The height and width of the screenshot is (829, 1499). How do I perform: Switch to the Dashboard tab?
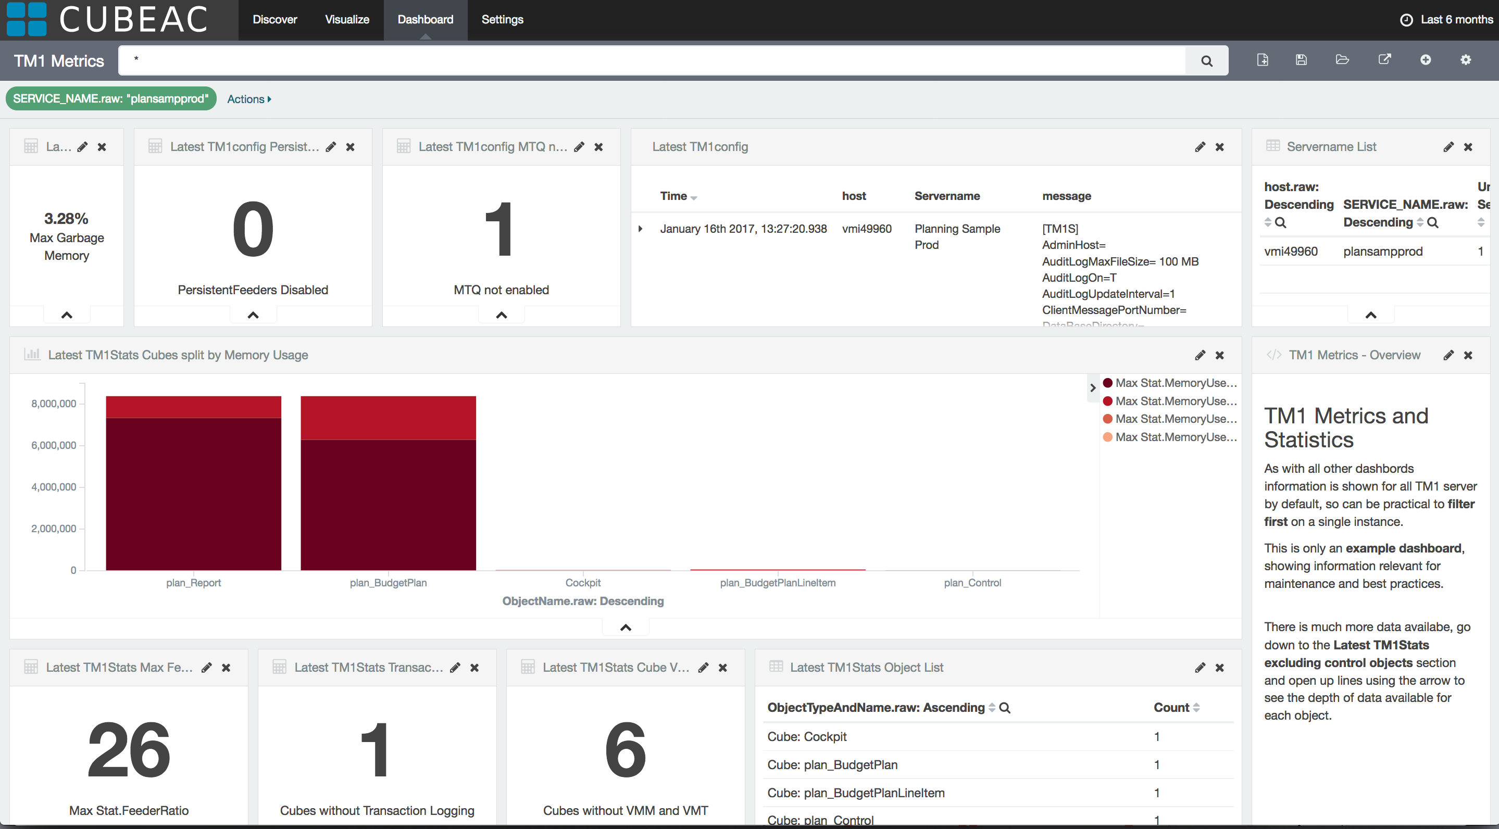pos(426,20)
